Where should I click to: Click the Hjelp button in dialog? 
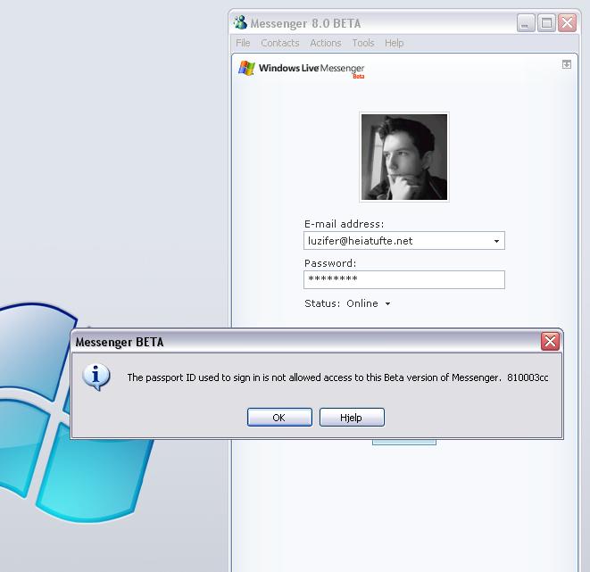pyautogui.click(x=352, y=418)
